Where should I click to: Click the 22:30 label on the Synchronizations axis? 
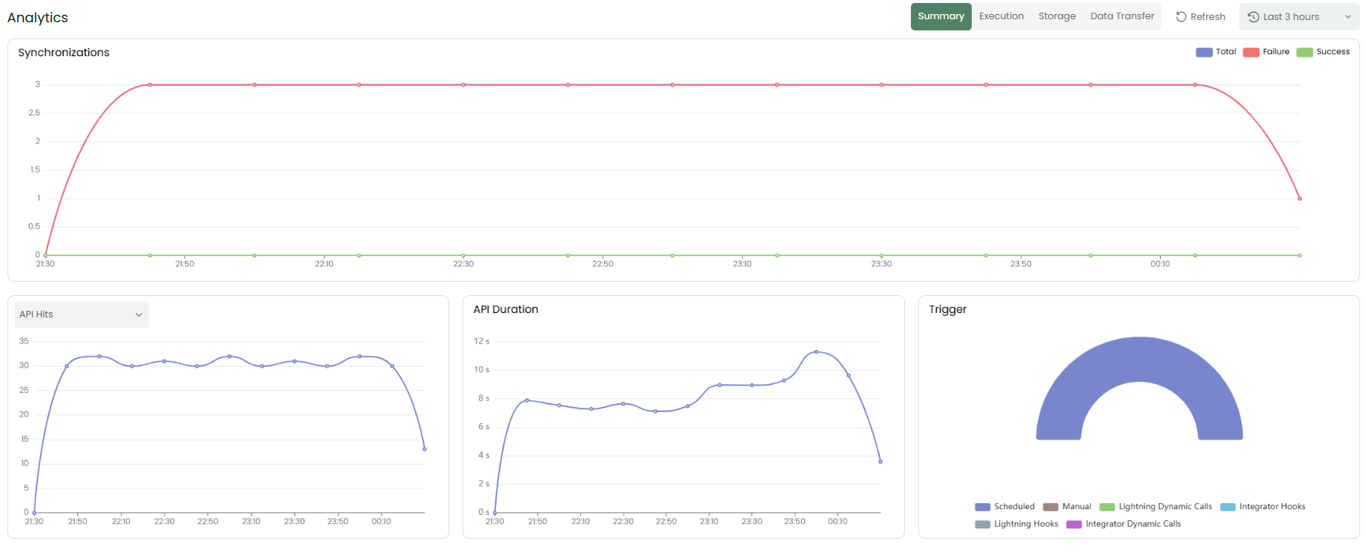point(463,264)
